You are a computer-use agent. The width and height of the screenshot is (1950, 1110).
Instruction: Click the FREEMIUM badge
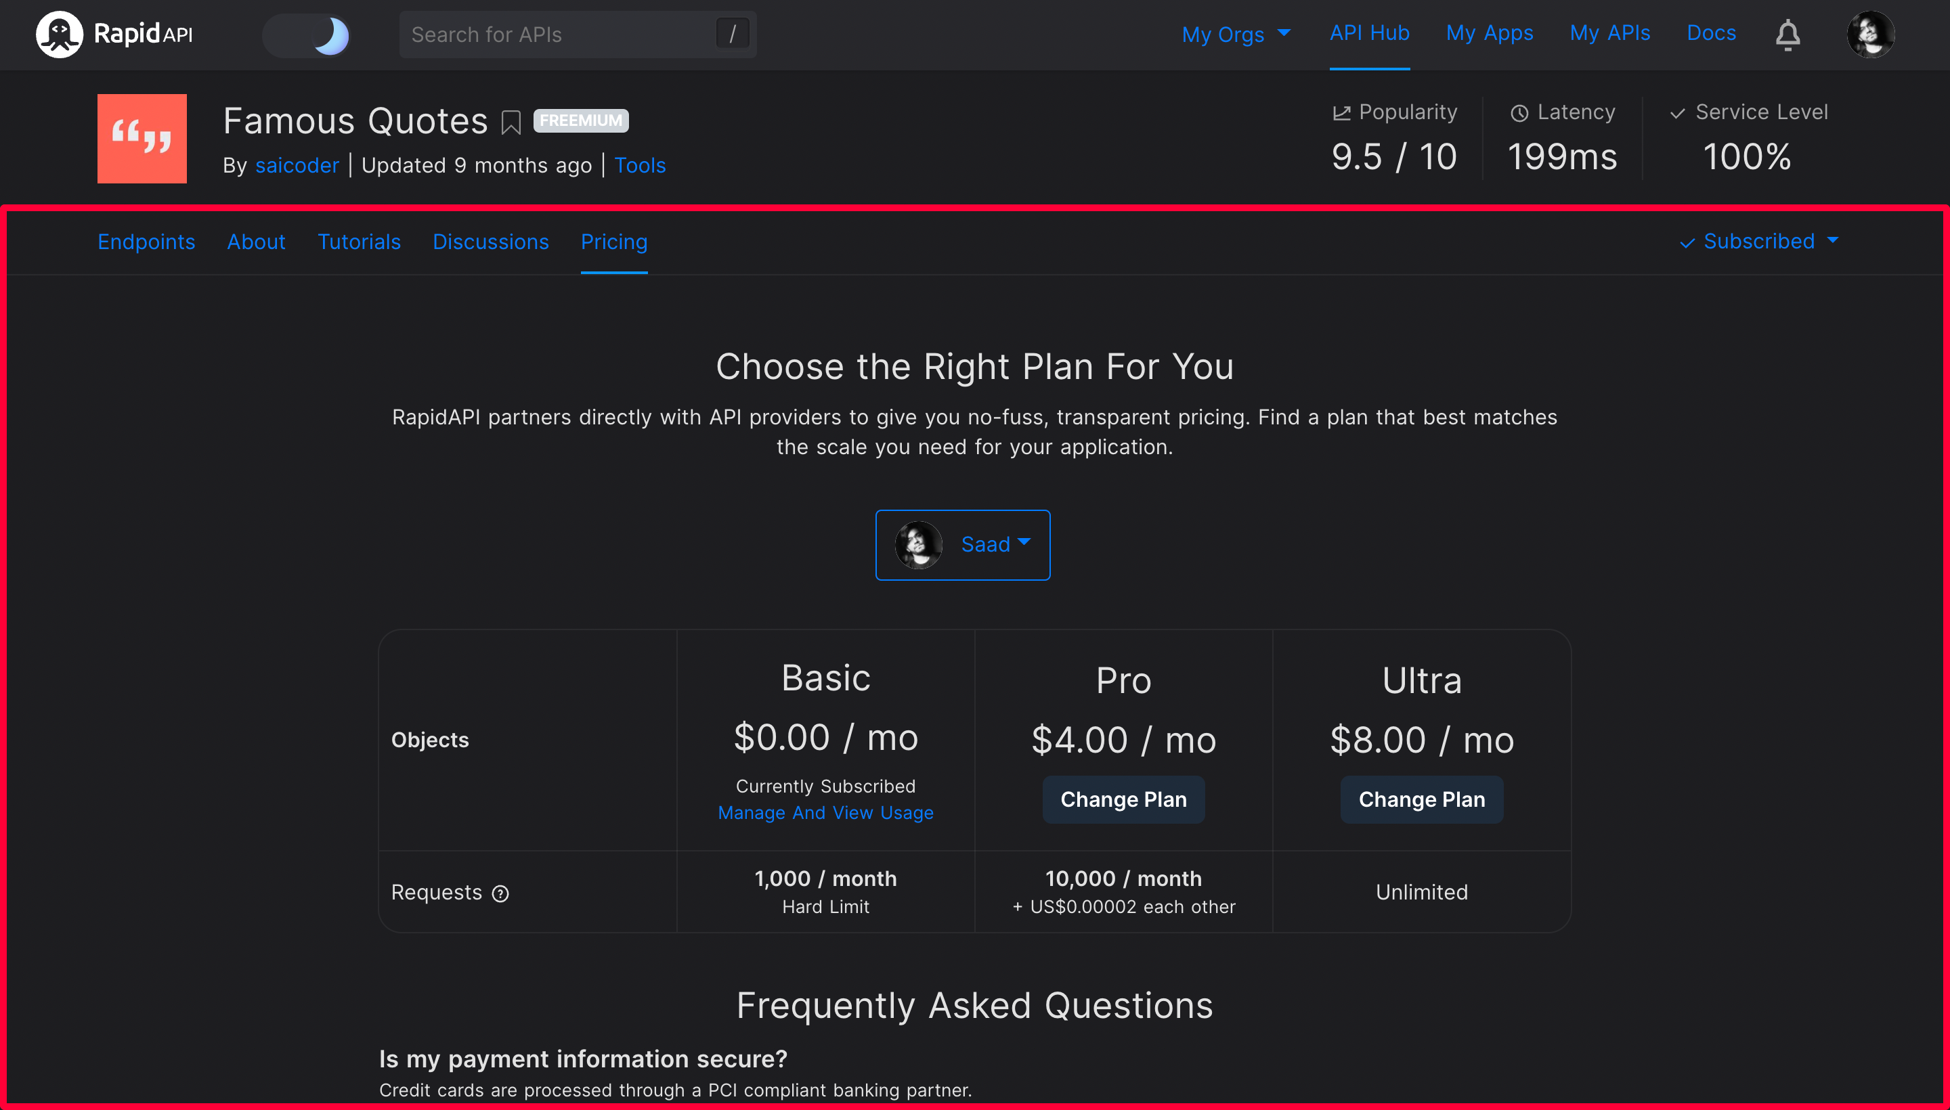point(580,120)
